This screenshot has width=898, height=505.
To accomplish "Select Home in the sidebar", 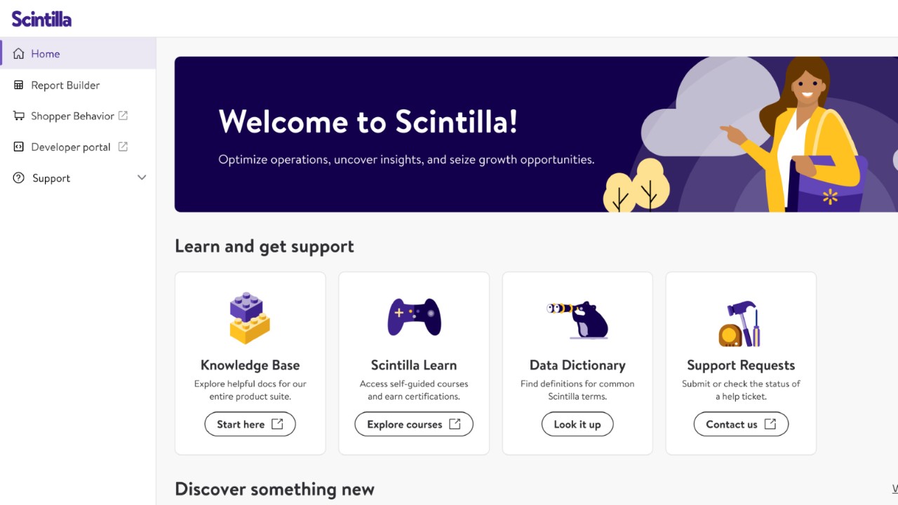I will pyautogui.click(x=46, y=54).
